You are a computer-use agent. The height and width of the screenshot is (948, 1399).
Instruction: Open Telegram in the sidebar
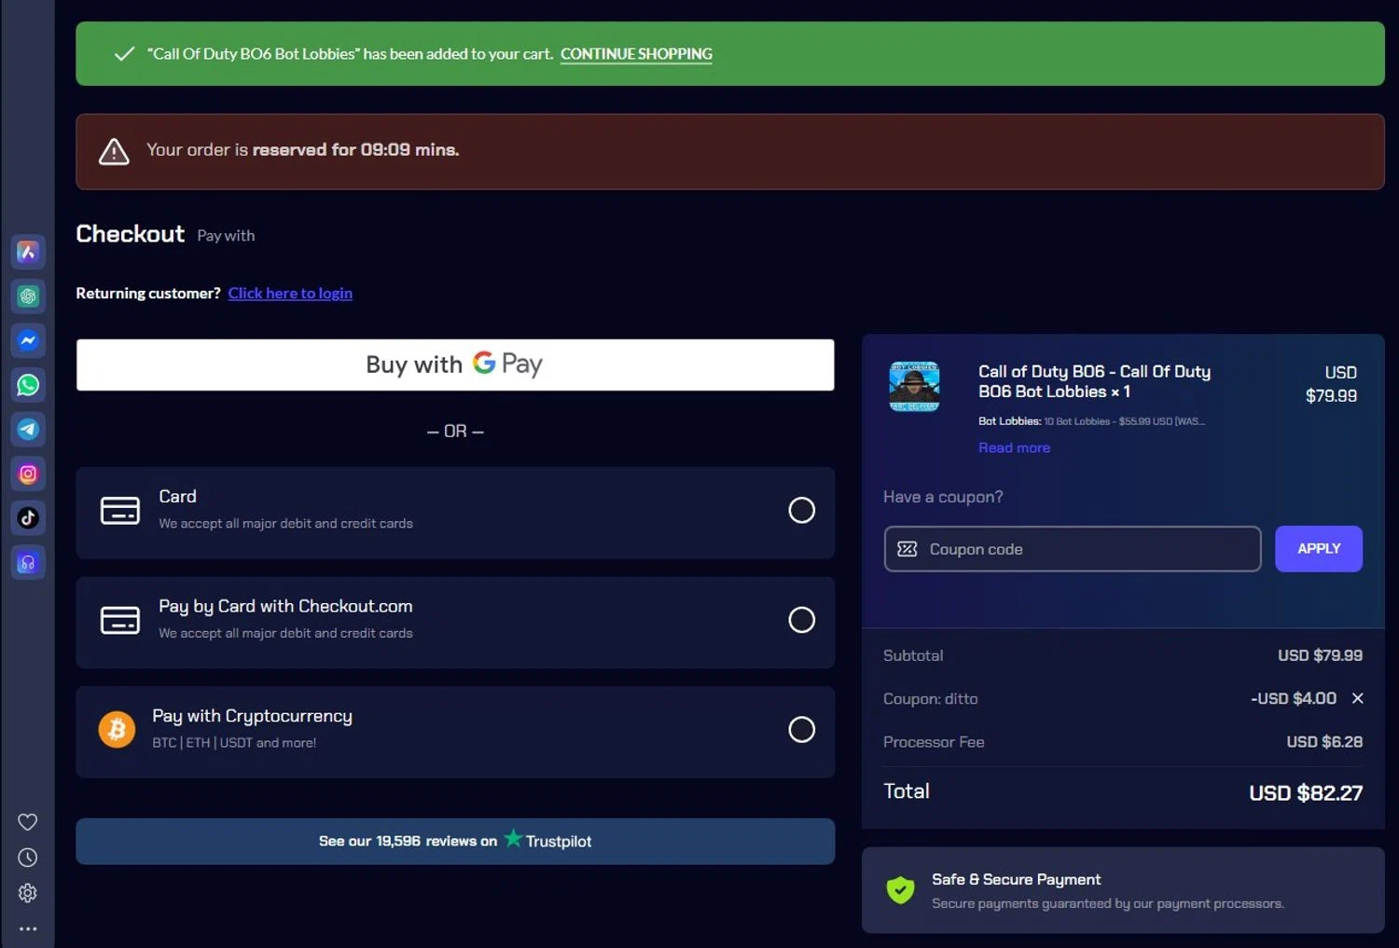(x=28, y=429)
